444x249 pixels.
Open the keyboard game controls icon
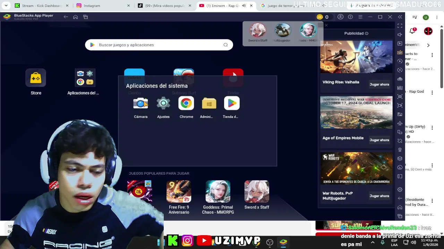point(400,53)
